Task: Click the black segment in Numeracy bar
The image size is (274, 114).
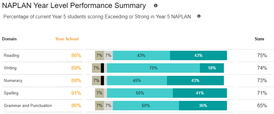Action: pyautogui.click(x=102, y=80)
